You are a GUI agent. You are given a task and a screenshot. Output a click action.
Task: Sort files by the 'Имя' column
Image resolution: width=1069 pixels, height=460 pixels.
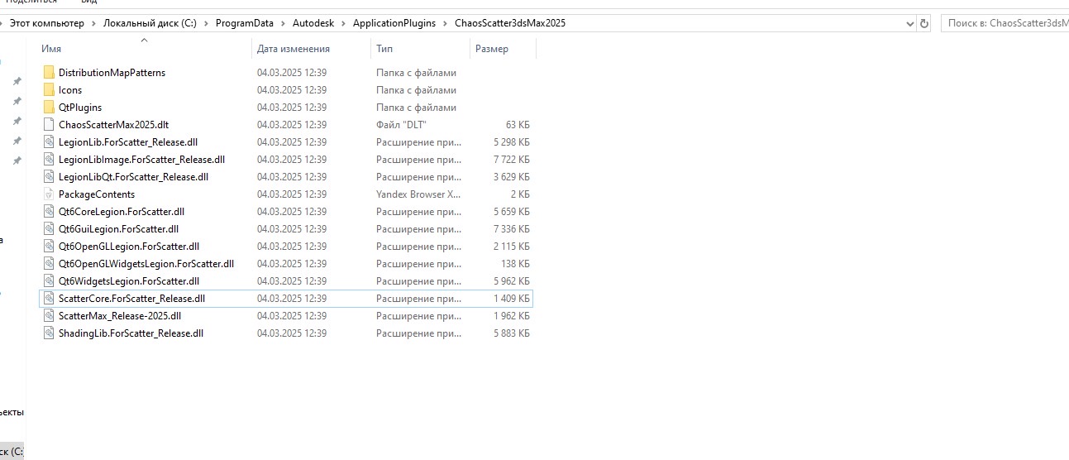pos(51,49)
